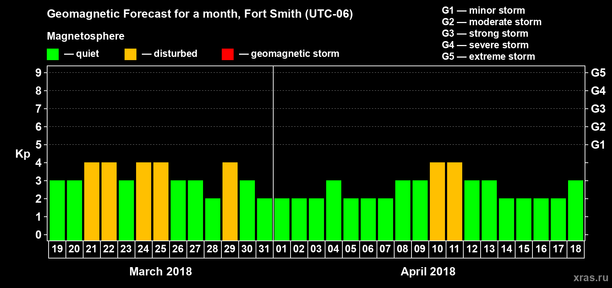612x288 pixels.
Task: Click the red geomagnetic storm legend swatch
Action: coord(228,54)
